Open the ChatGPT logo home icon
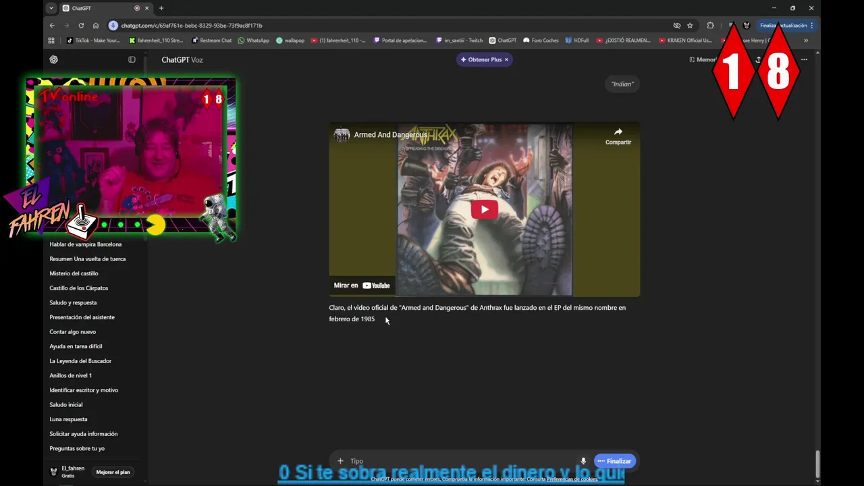 coord(54,59)
